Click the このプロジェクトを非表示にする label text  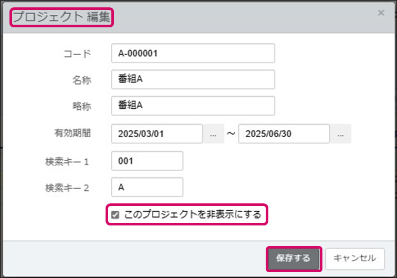tap(192, 214)
